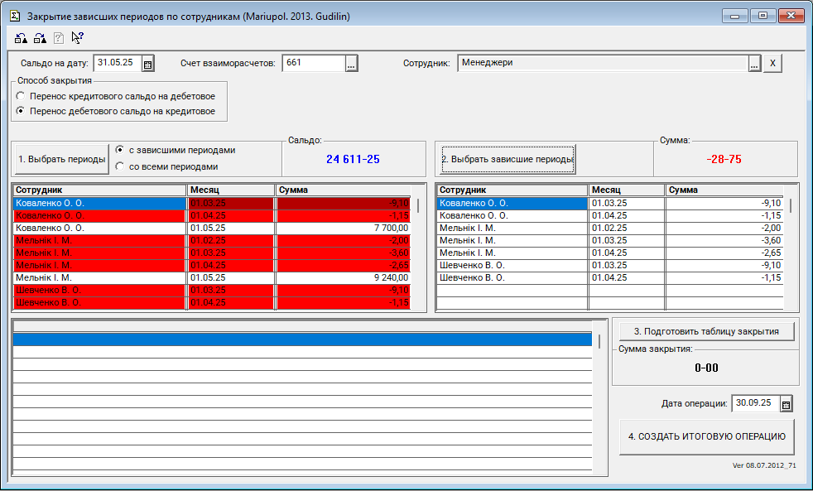
Task: Click the grayed-out help document icon
Action: tap(59, 37)
